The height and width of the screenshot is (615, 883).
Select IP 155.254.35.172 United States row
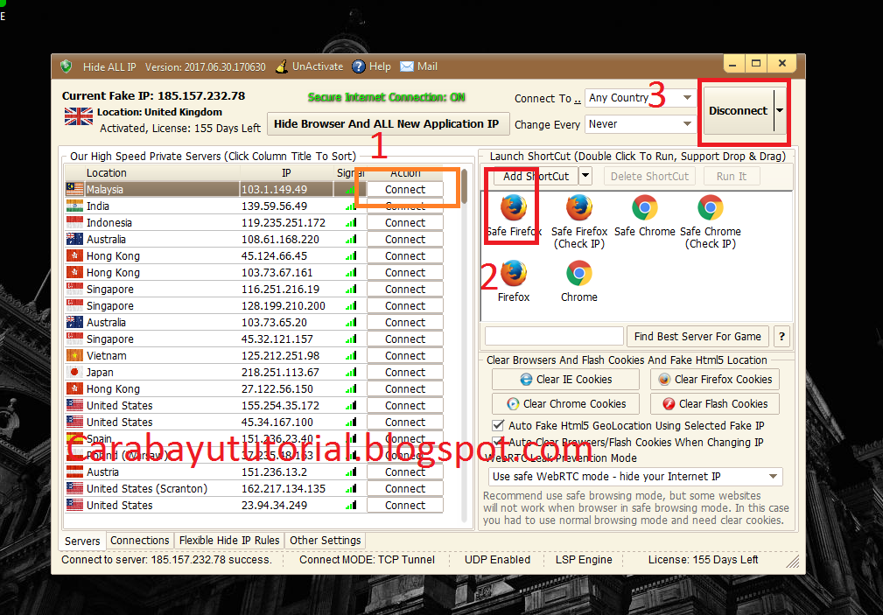point(255,406)
